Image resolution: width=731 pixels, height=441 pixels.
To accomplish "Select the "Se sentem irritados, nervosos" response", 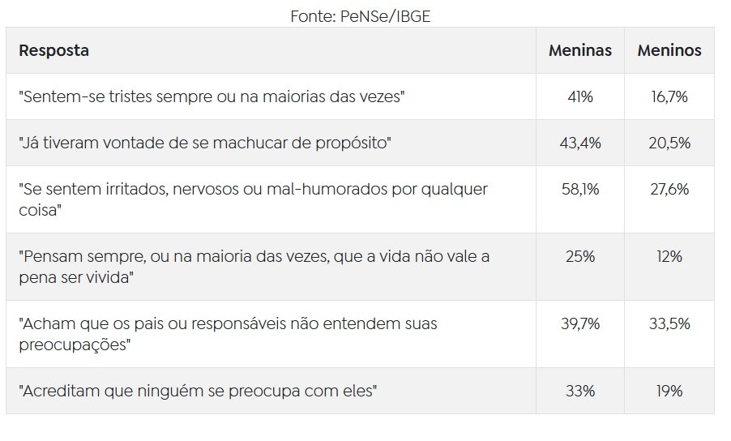I will click(253, 199).
